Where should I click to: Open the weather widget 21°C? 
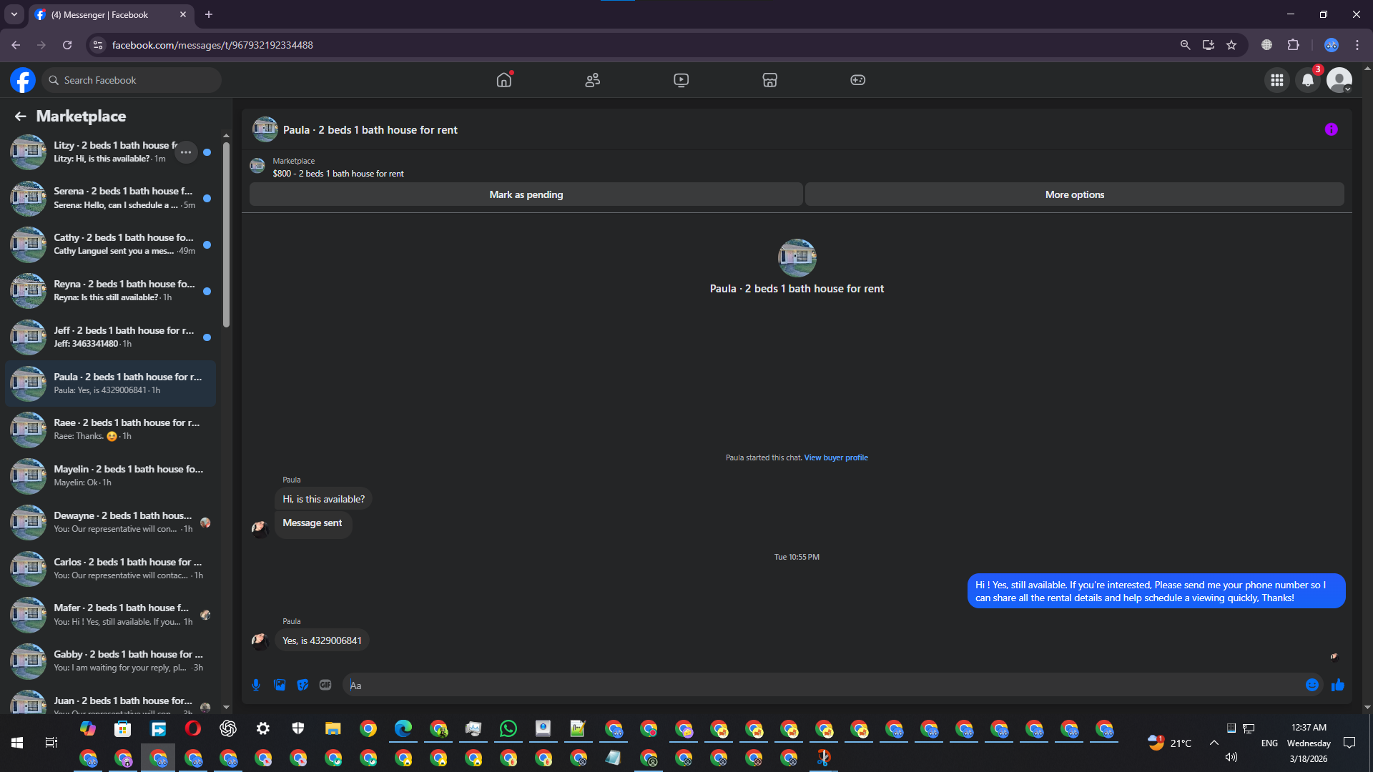point(1170,743)
